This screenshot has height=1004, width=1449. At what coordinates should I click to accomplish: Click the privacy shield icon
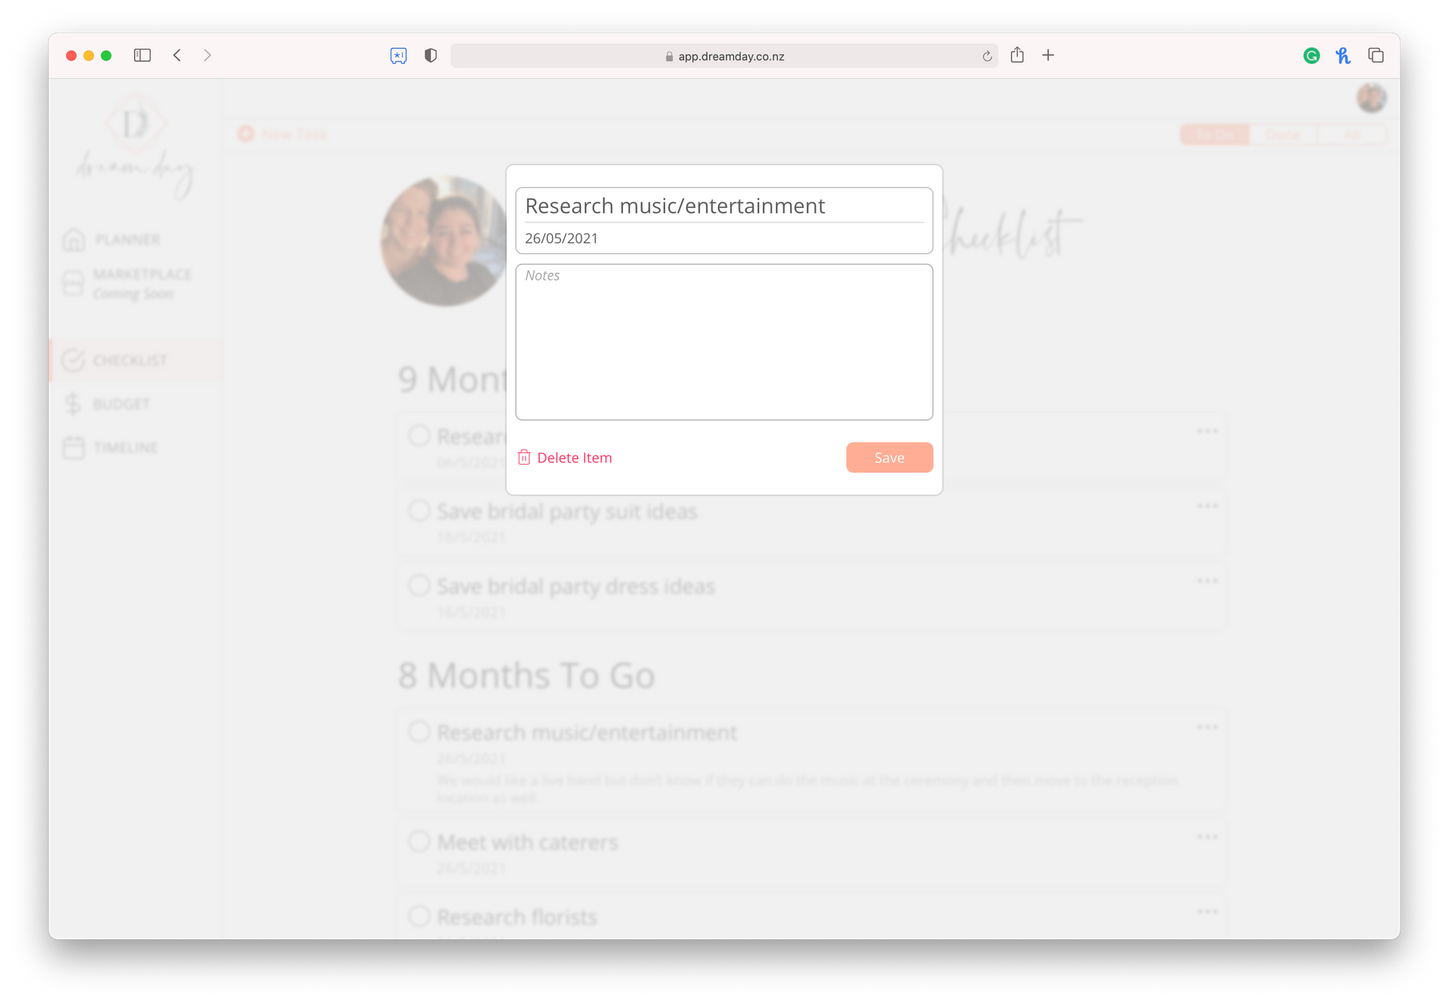coord(430,55)
